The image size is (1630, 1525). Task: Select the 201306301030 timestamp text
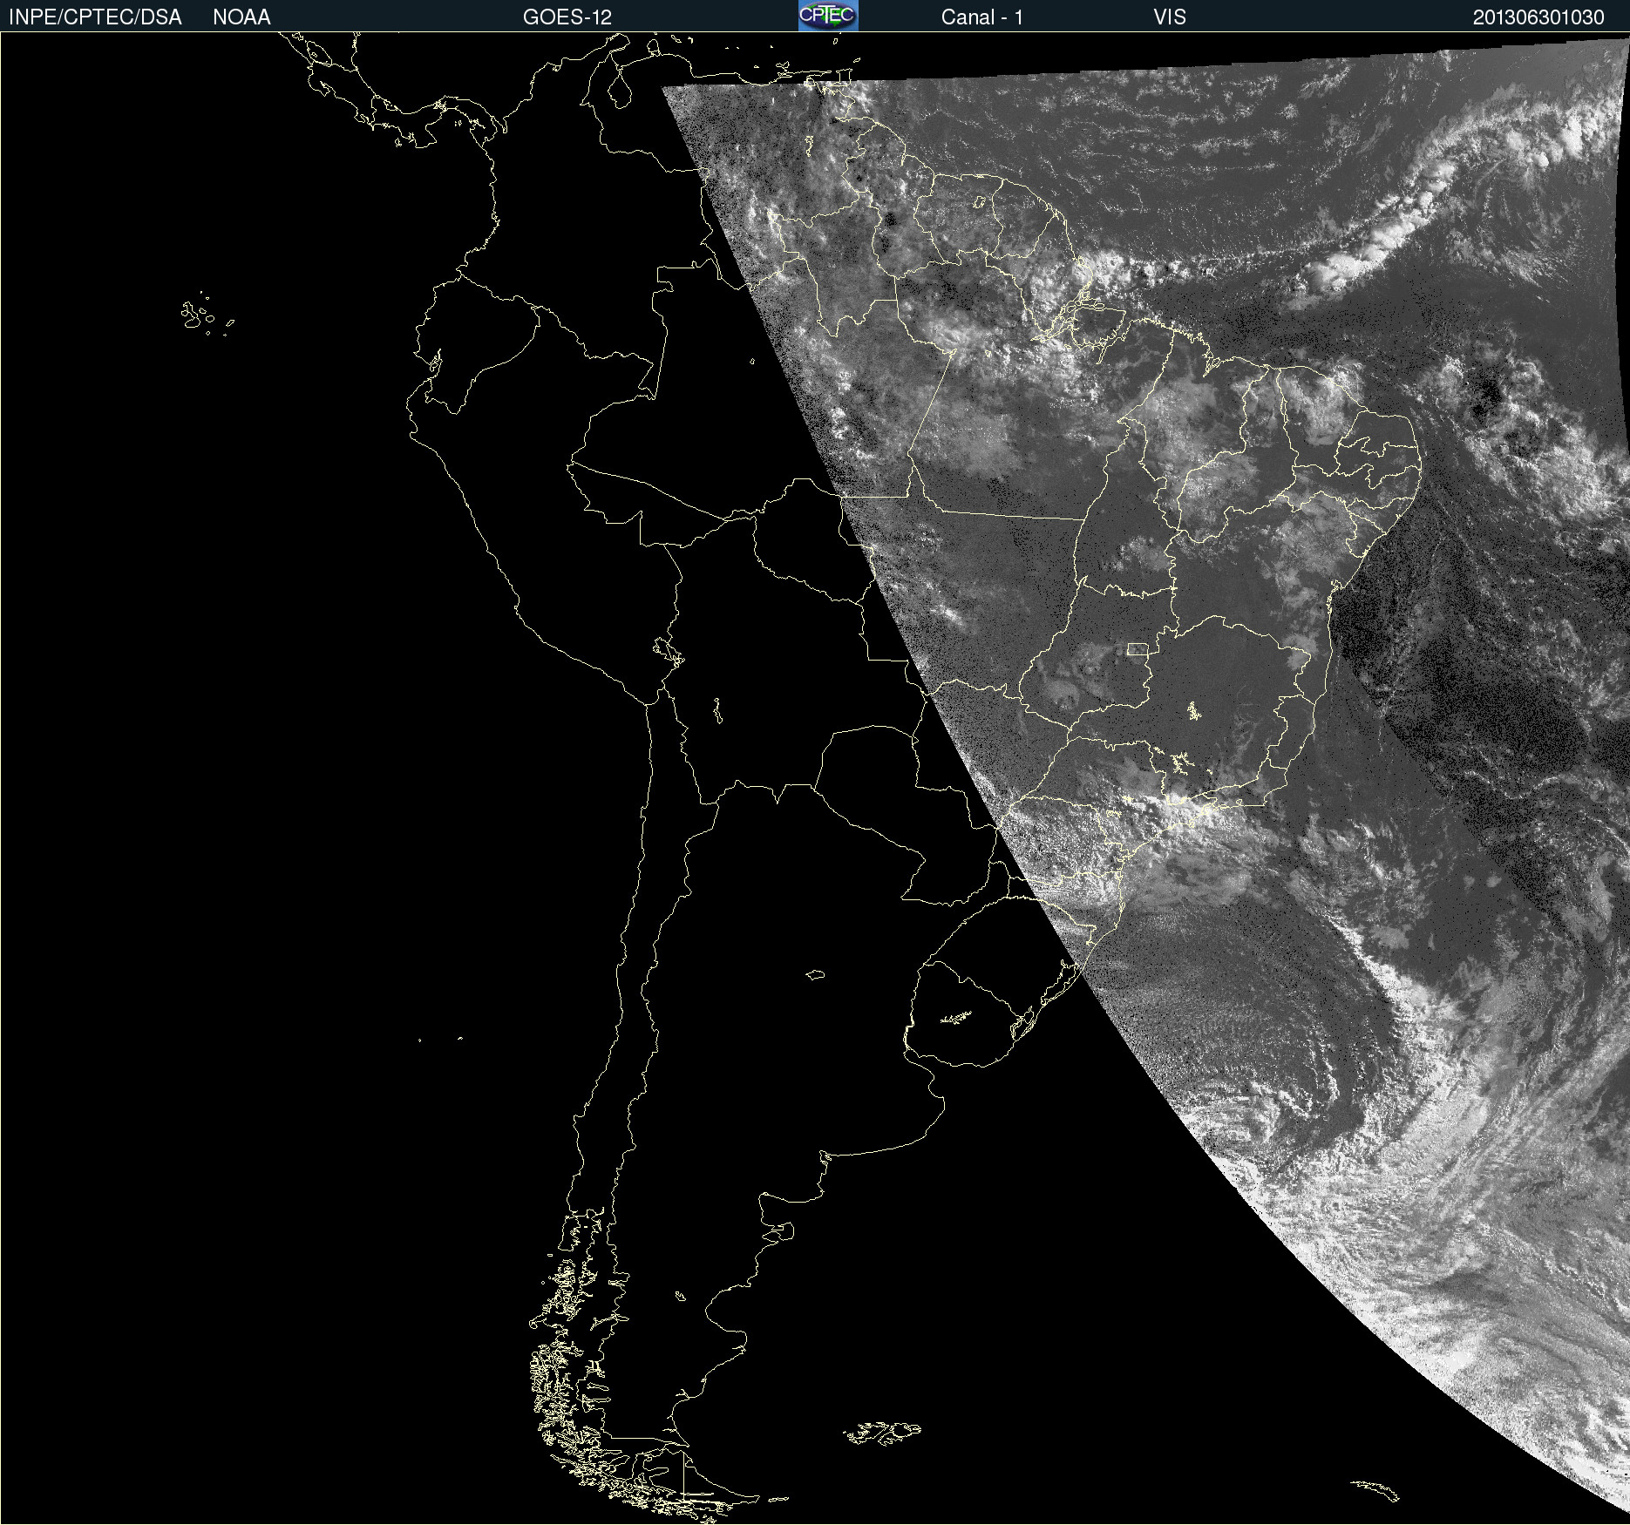pyautogui.click(x=1538, y=17)
